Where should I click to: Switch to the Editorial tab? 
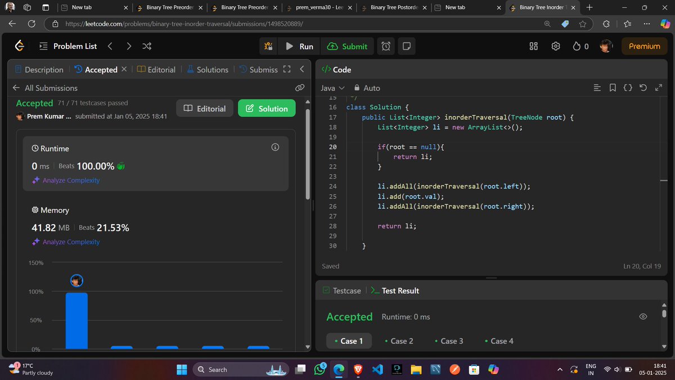tap(156, 69)
